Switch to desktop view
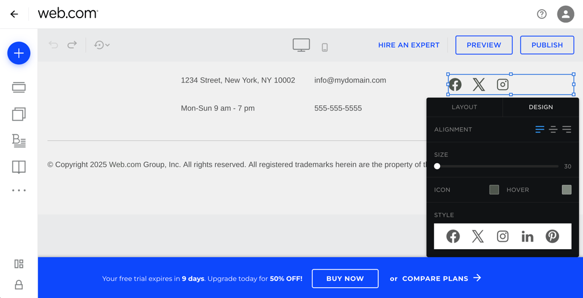This screenshot has width=583, height=298. pyautogui.click(x=301, y=45)
